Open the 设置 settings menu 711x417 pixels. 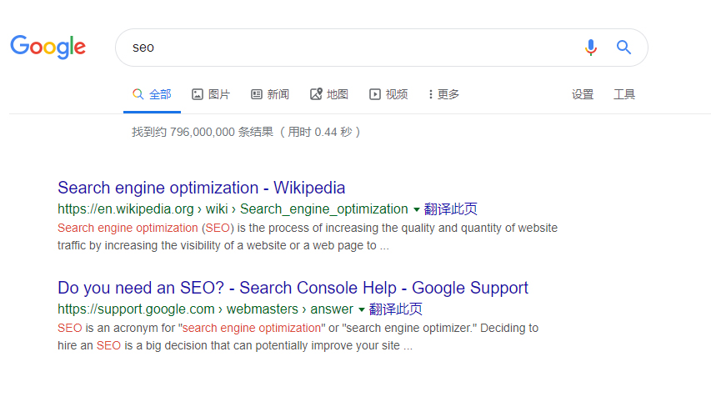[583, 94]
